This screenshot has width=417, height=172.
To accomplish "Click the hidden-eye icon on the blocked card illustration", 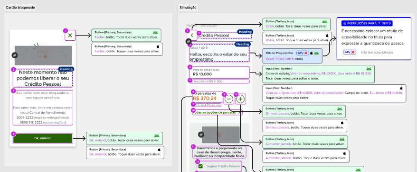I will [14, 55].
